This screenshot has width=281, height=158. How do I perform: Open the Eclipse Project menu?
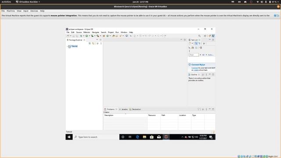click(x=111, y=32)
